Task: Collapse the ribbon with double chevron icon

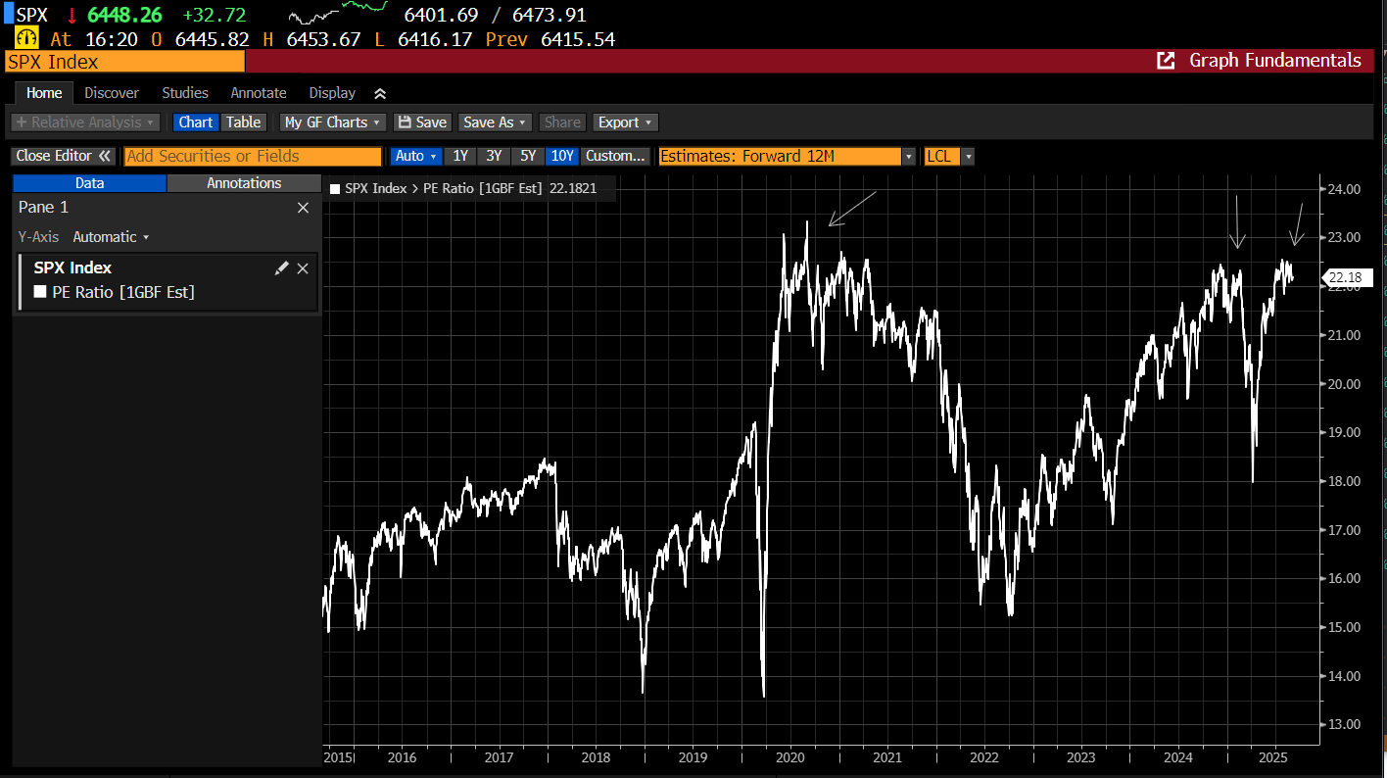Action: coord(380,93)
